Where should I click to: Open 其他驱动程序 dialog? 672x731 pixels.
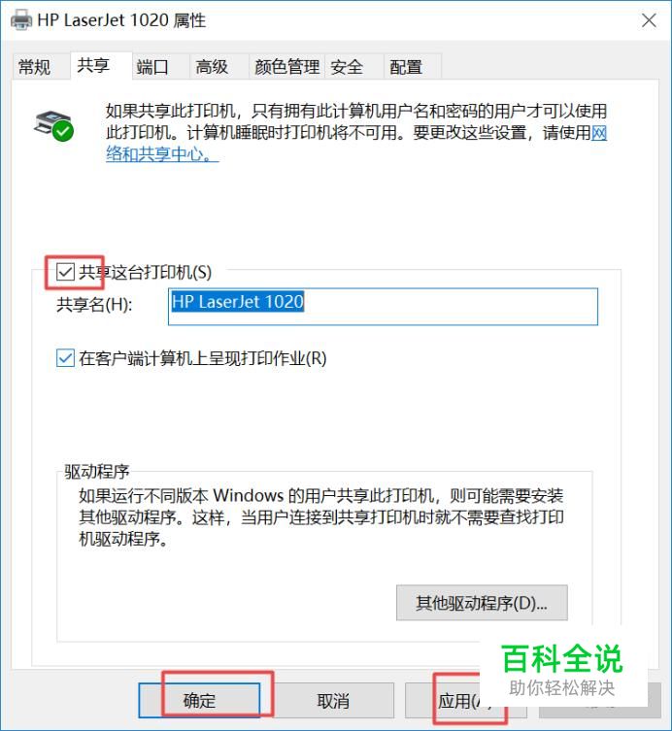pyautogui.click(x=482, y=603)
